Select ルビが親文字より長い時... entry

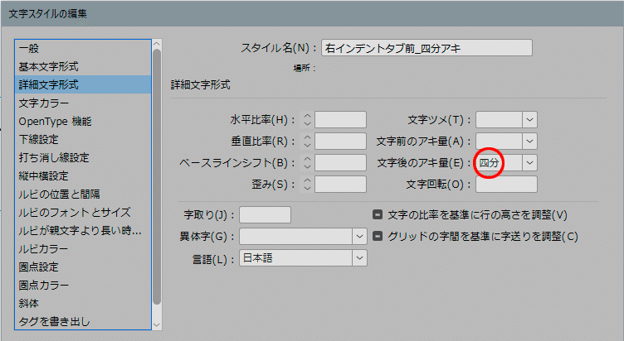pyautogui.click(x=83, y=231)
